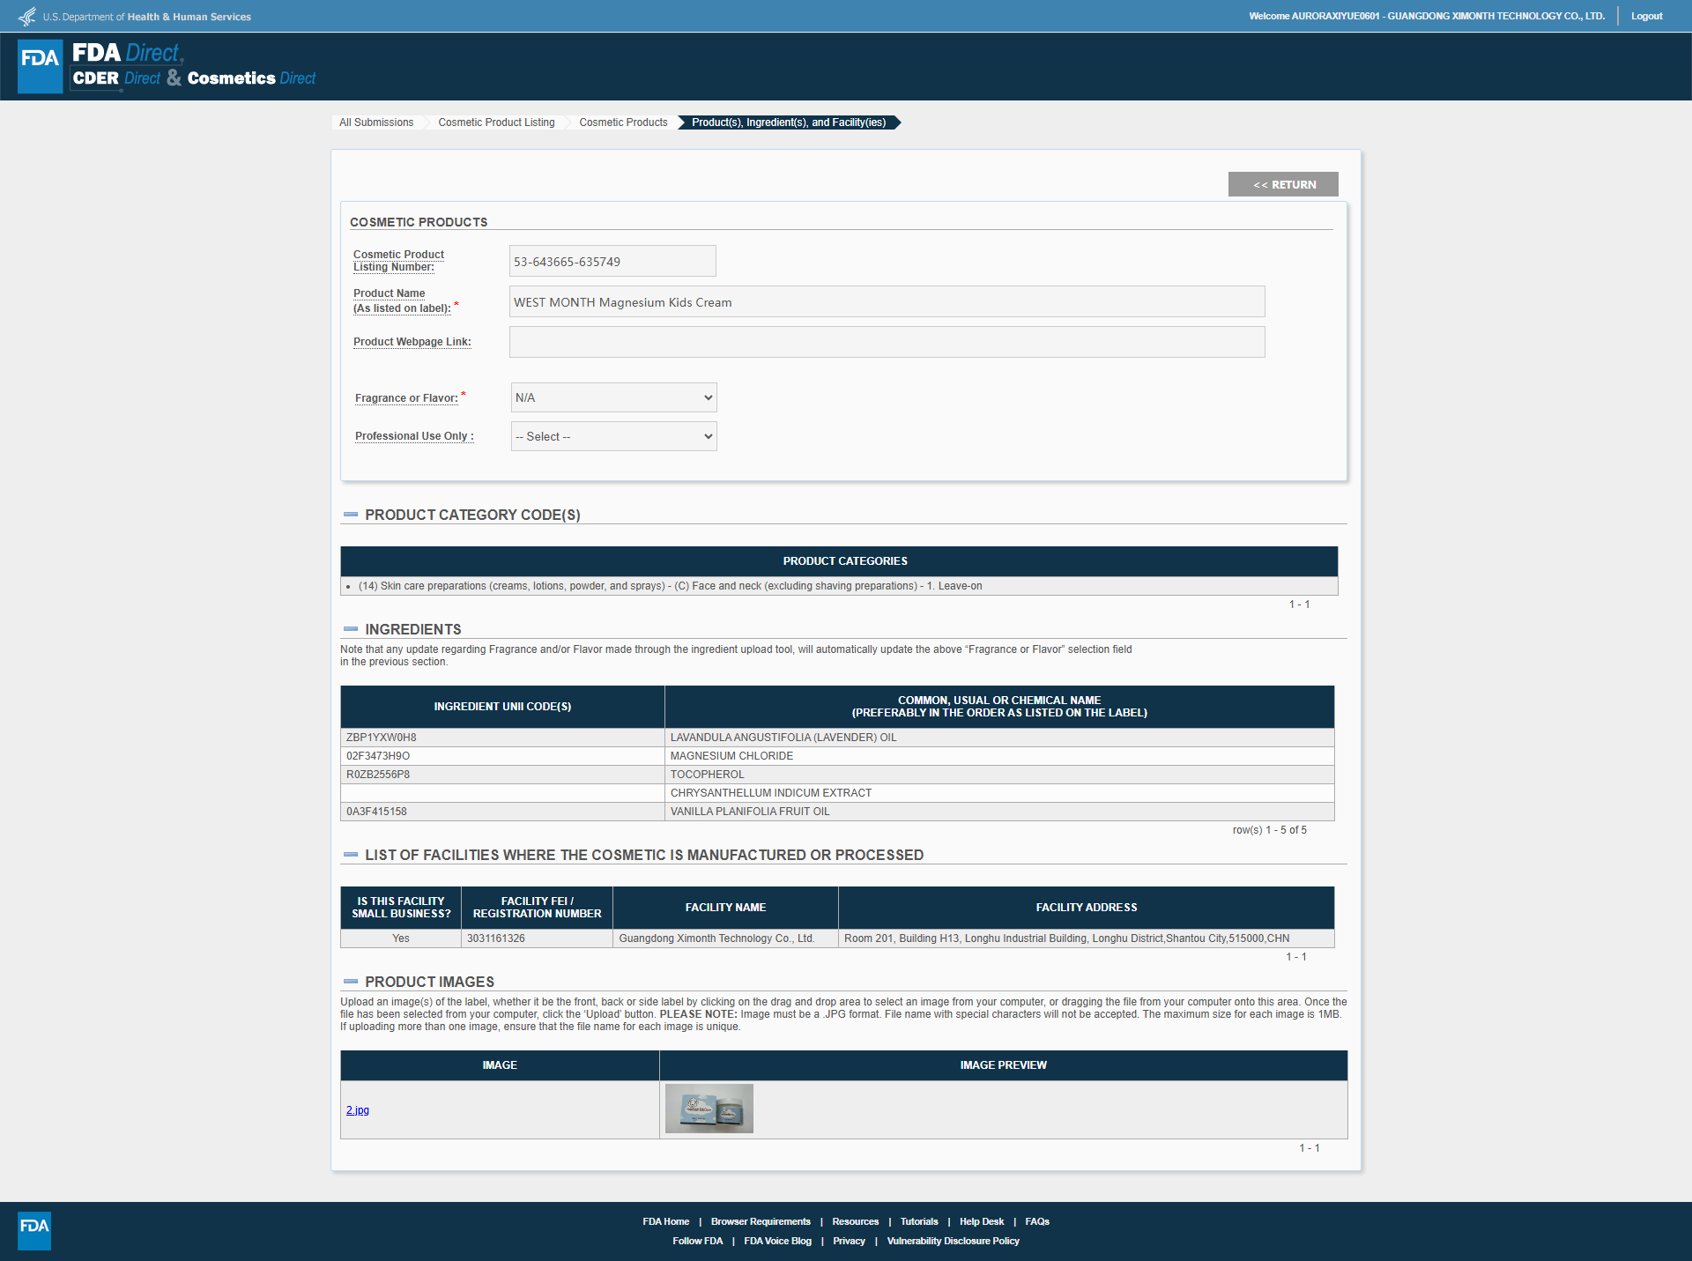
Task: Click the product image preview thumbnail
Action: pos(709,1109)
